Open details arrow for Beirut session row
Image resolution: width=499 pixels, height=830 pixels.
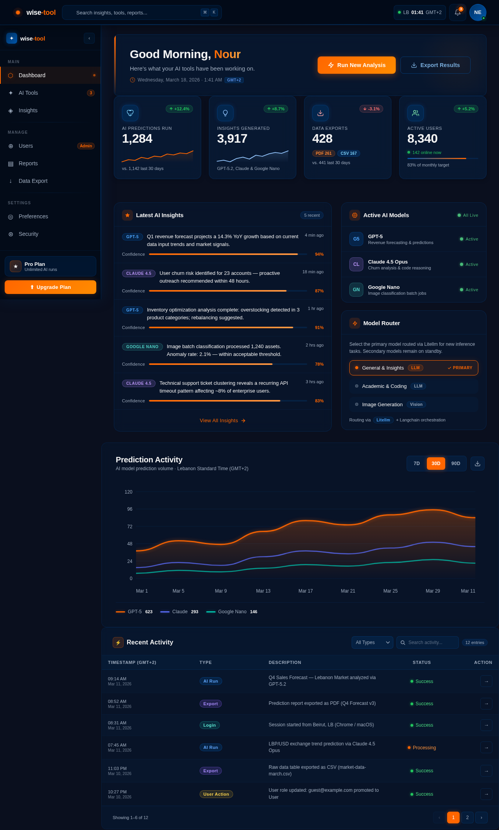(x=486, y=725)
